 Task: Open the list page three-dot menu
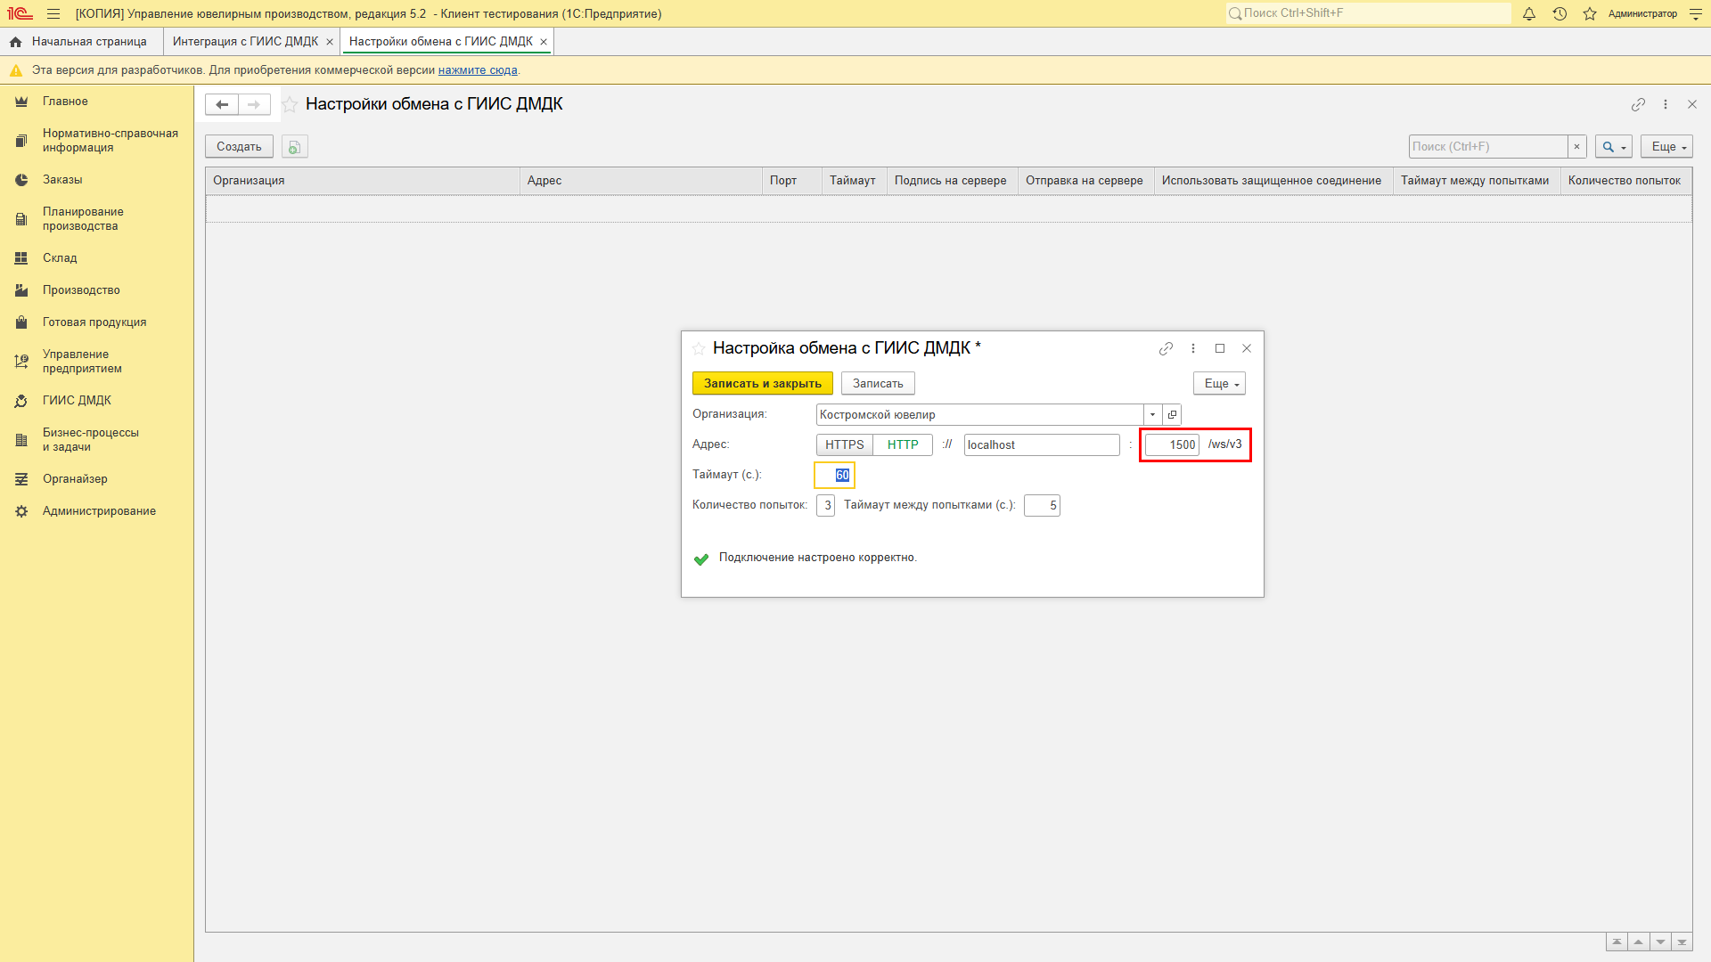point(1666,104)
